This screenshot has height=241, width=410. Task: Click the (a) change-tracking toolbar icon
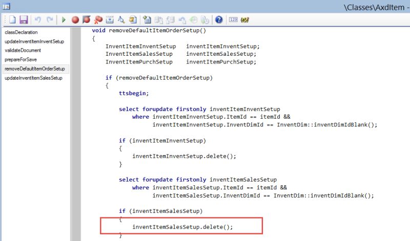click(245, 19)
